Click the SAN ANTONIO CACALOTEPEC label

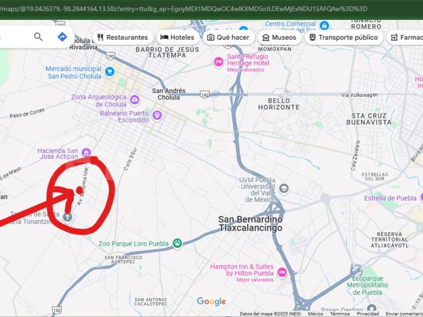pos(151,301)
